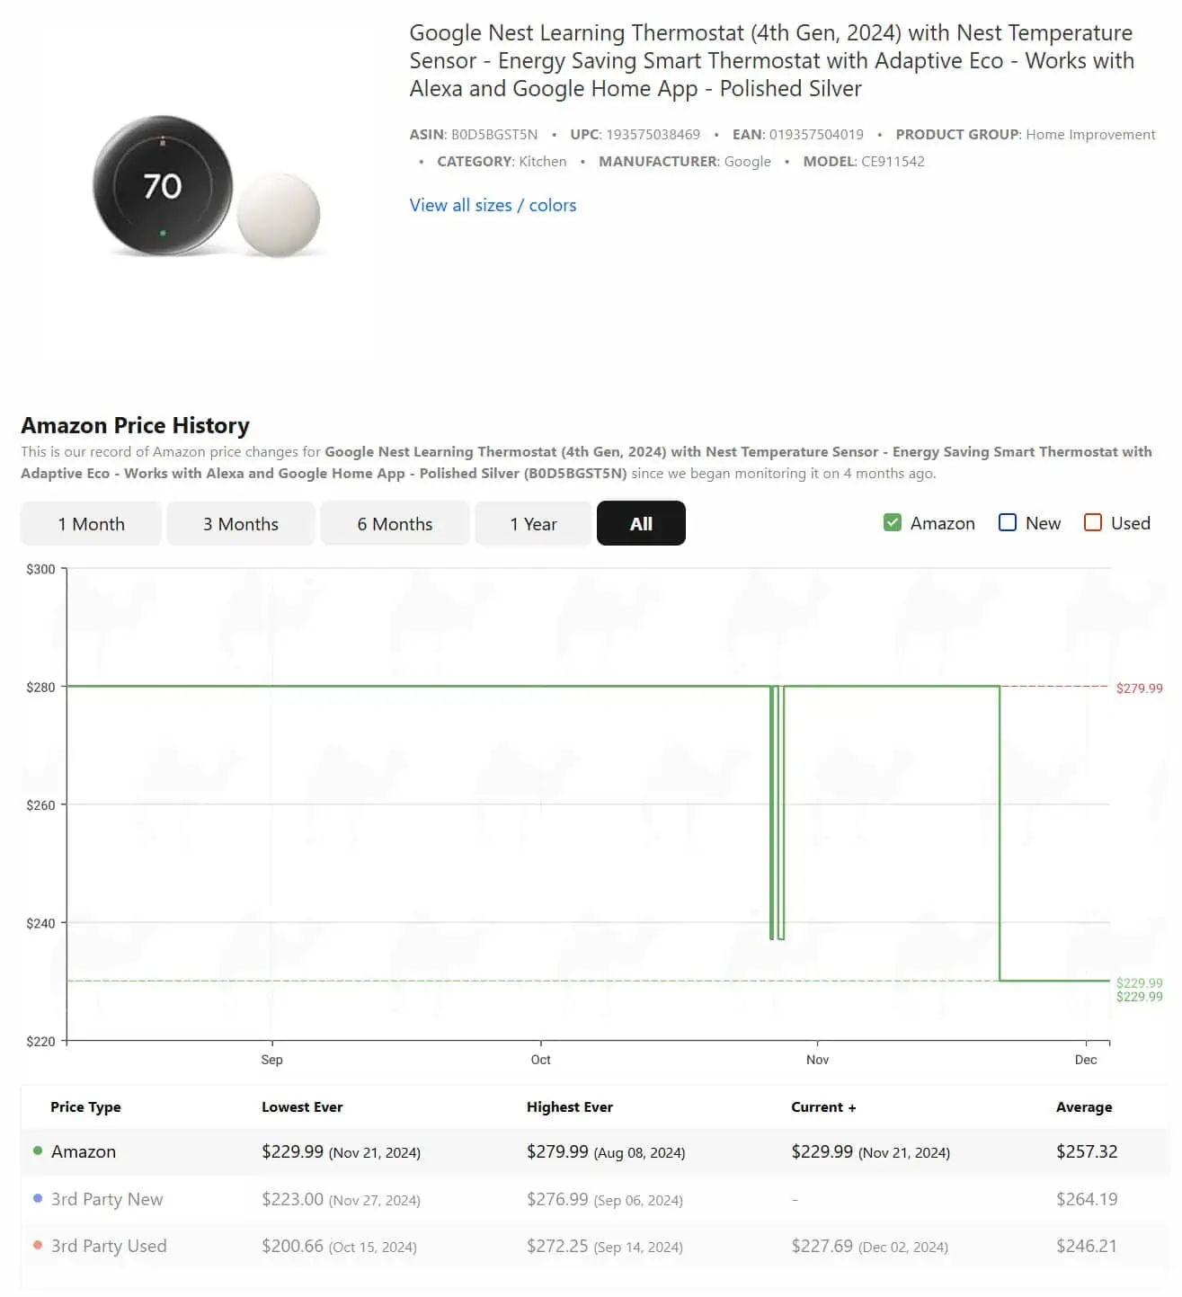
Task: Enable the New price checkbox
Action: [1008, 523]
